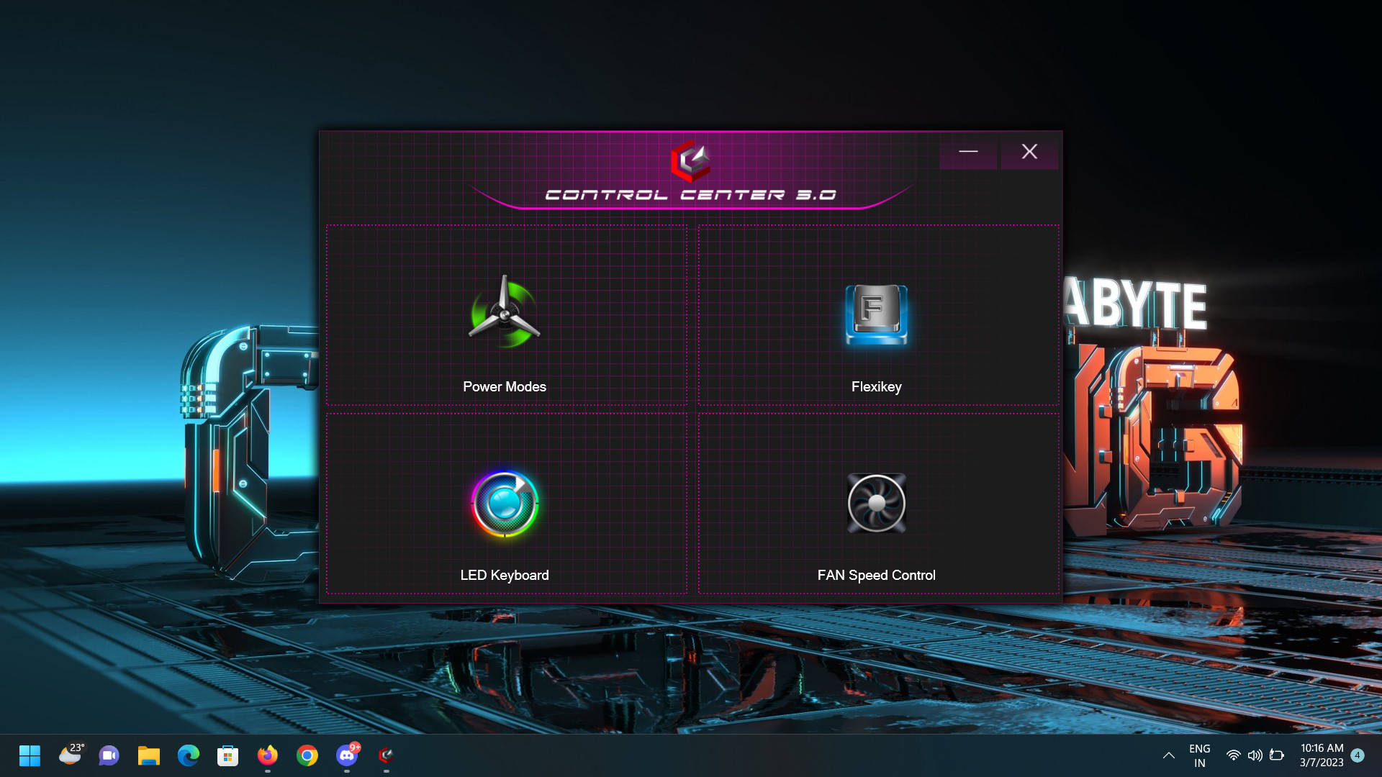Open the volume speaker tray icon
This screenshot has height=777, width=1382.
[x=1255, y=755]
